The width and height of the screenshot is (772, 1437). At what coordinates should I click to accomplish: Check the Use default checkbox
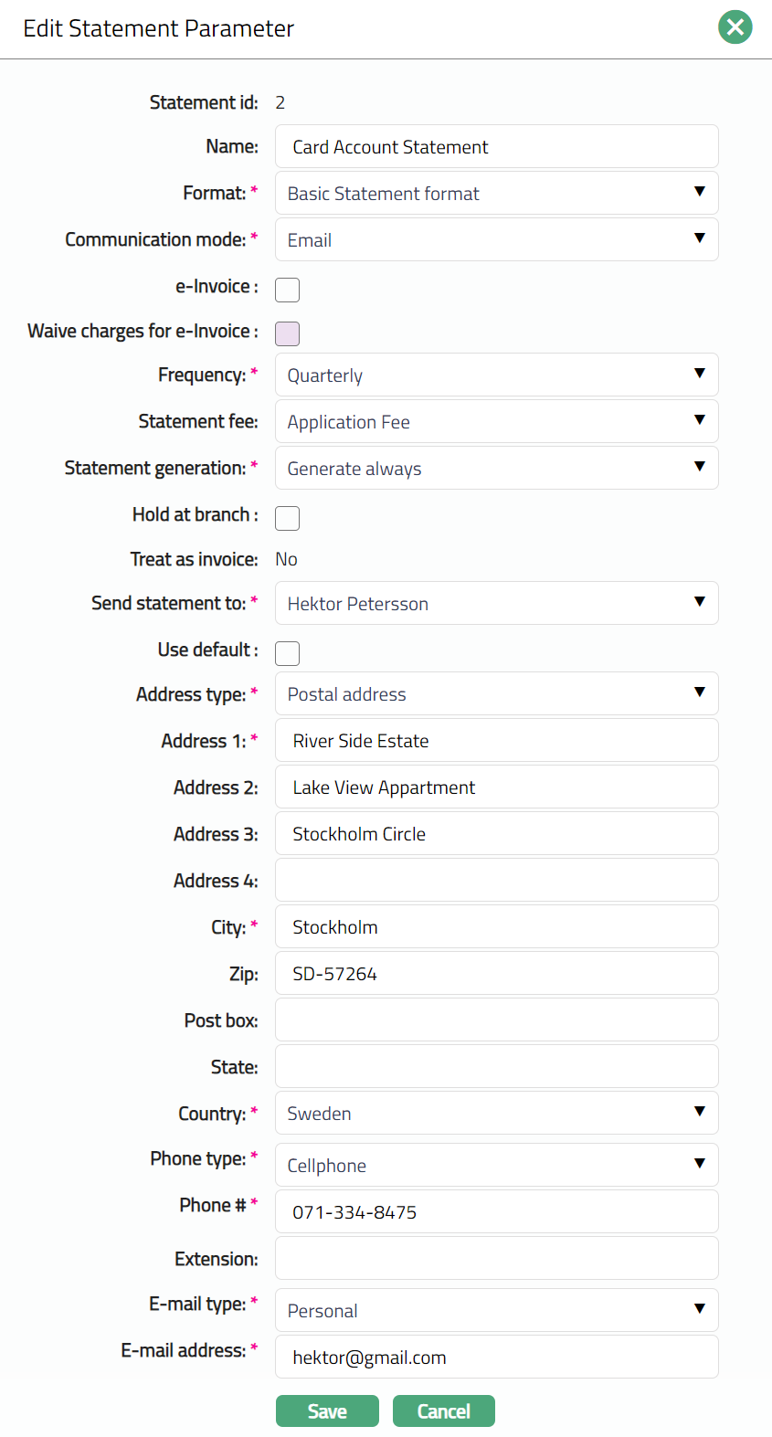pyautogui.click(x=288, y=653)
